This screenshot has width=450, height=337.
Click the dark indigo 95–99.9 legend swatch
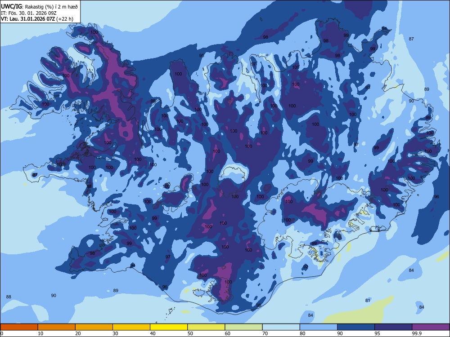pyautogui.click(x=393, y=327)
